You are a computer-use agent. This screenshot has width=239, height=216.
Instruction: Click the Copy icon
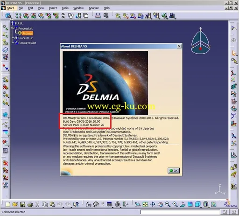click(x=45, y=204)
